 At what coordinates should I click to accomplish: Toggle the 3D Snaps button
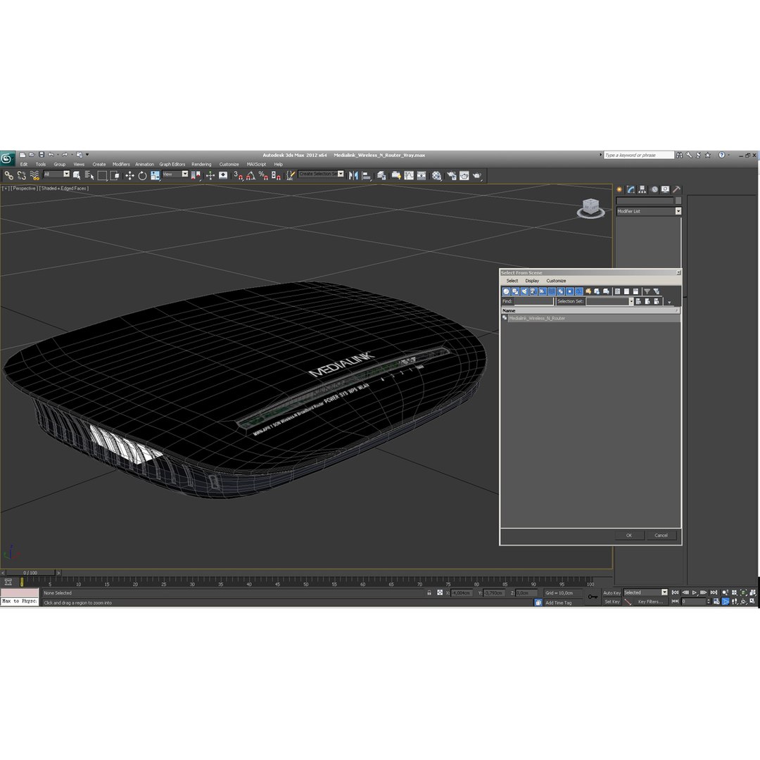(238, 175)
